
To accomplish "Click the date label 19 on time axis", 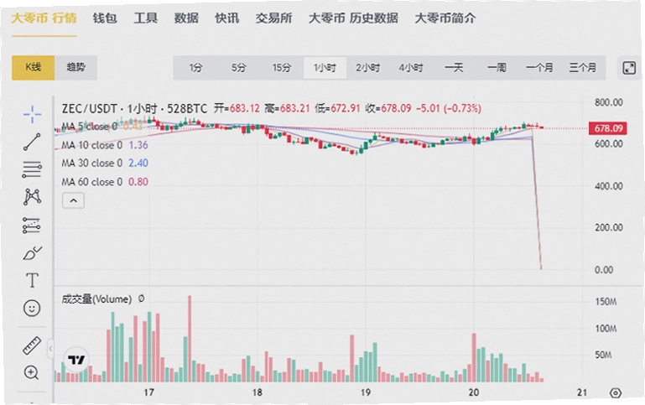I will tap(366, 392).
